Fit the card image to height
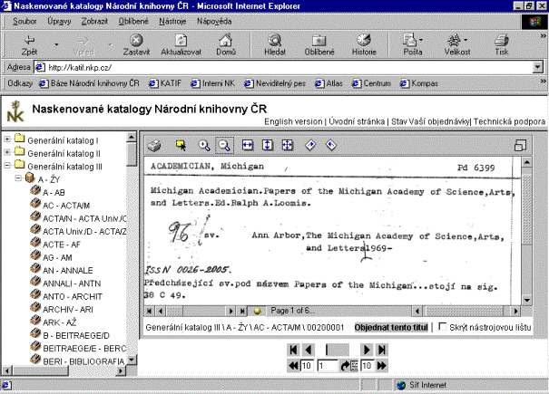 coord(268,145)
